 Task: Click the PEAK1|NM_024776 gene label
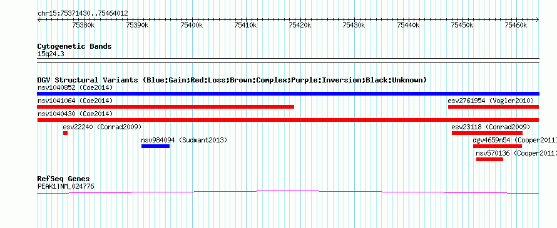coord(66,186)
